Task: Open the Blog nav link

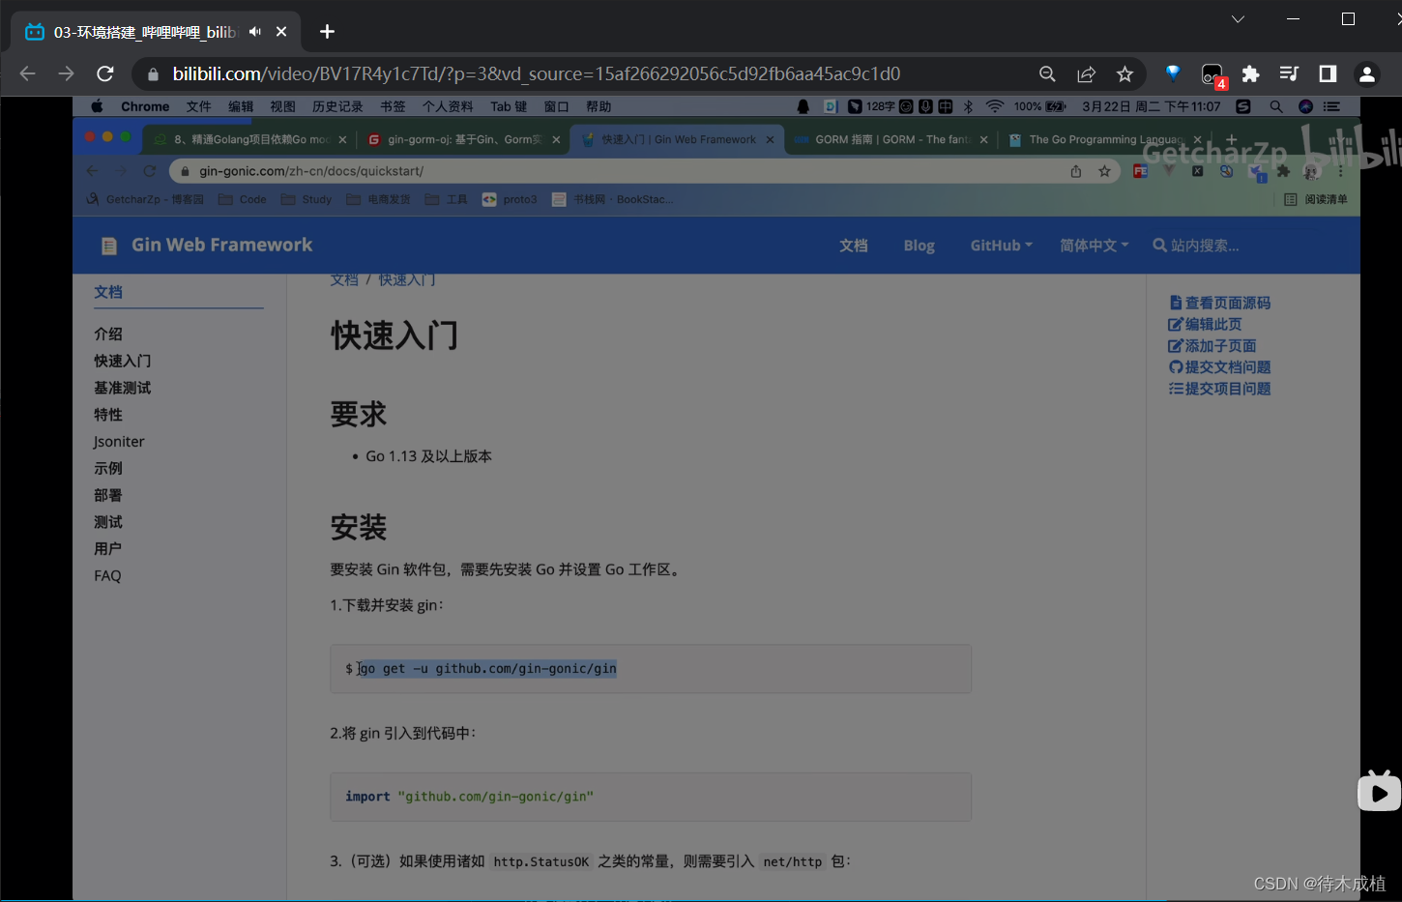Action: (x=919, y=246)
